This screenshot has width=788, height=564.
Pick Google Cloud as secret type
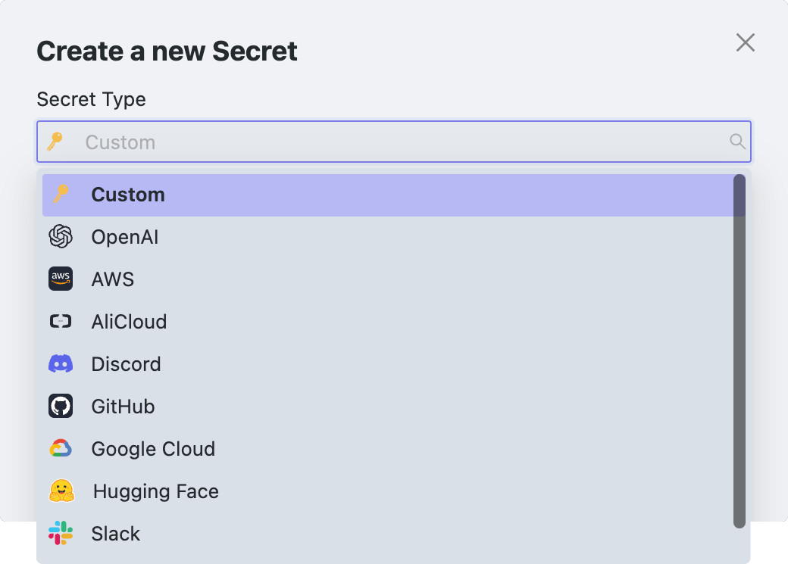[x=153, y=449]
